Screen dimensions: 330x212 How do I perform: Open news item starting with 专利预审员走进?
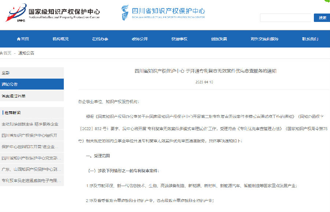(x=31, y=181)
